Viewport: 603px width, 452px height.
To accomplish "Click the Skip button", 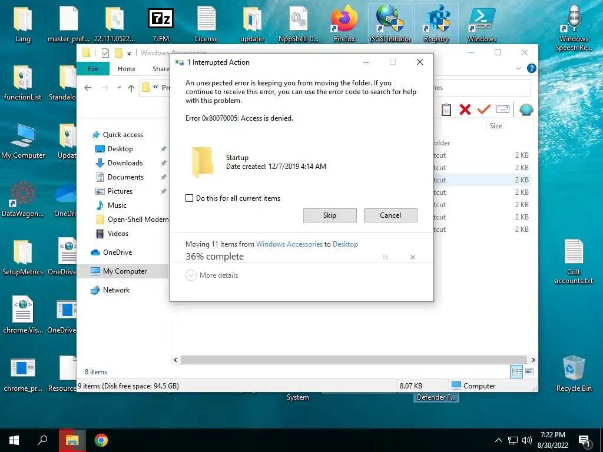I will tap(330, 215).
